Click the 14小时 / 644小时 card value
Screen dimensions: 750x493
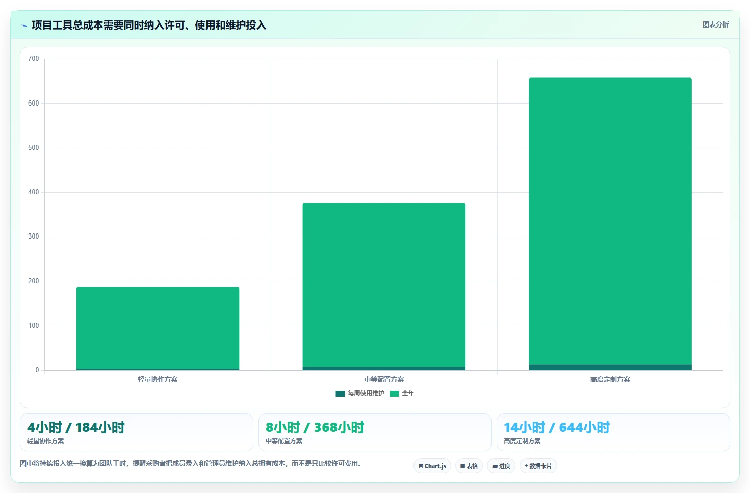coord(557,427)
